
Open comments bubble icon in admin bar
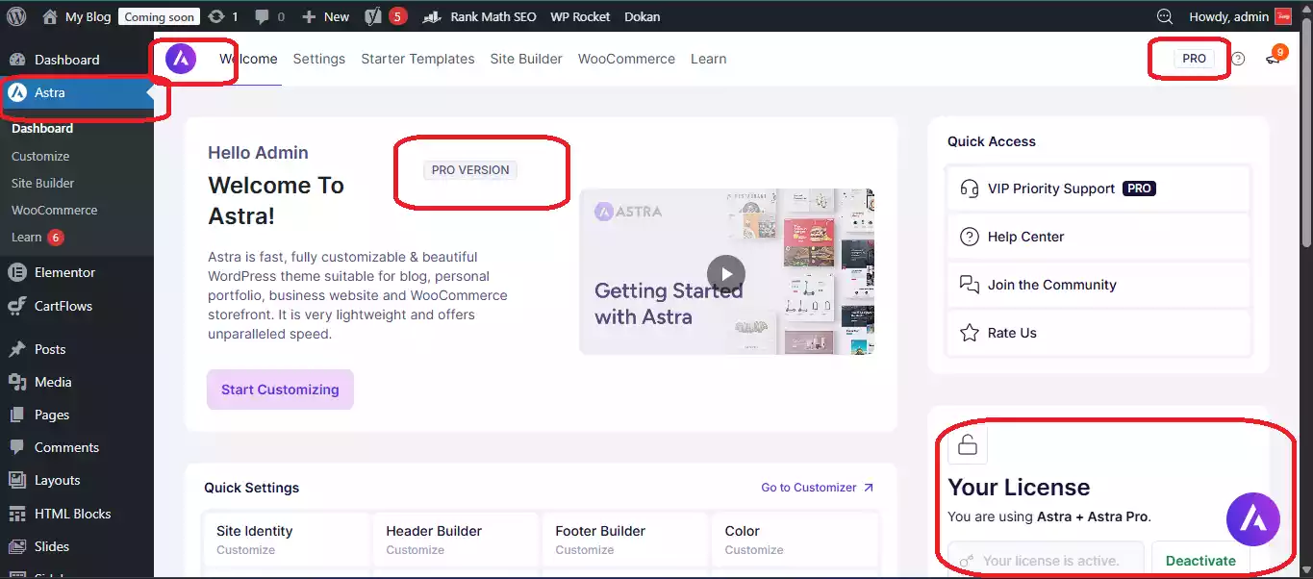(270, 16)
